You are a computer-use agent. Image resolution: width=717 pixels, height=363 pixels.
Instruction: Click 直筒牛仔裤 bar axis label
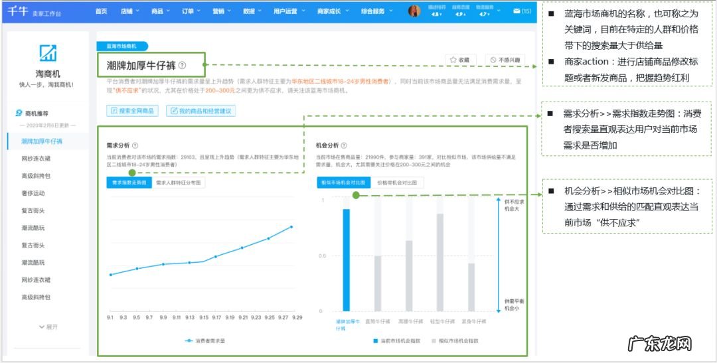[378, 321]
